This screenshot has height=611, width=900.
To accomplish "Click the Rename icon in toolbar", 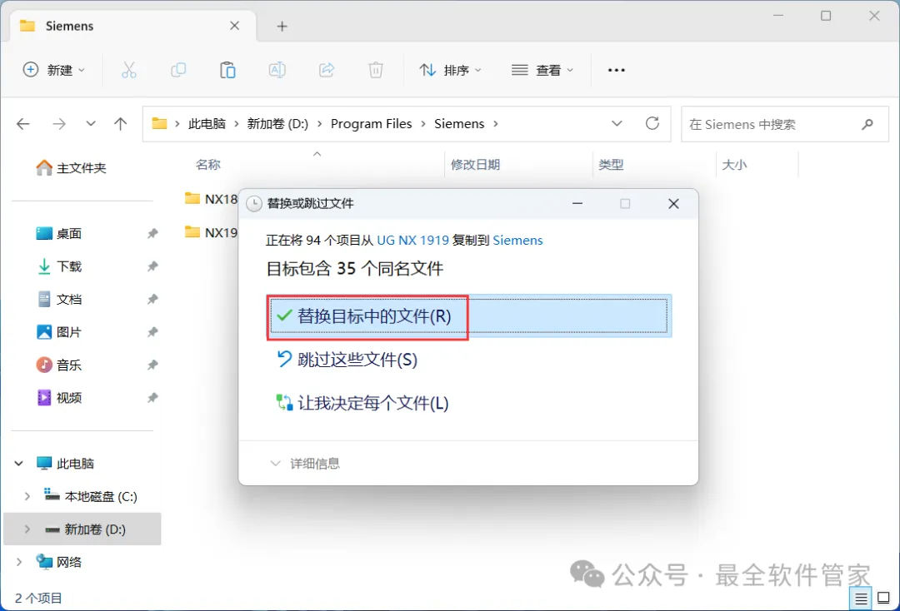I will pos(277,70).
